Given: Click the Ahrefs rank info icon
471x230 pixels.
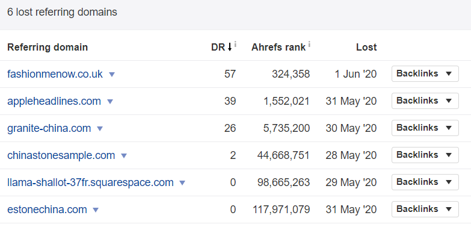Looking at the screenshot, I should click(309, 44).
